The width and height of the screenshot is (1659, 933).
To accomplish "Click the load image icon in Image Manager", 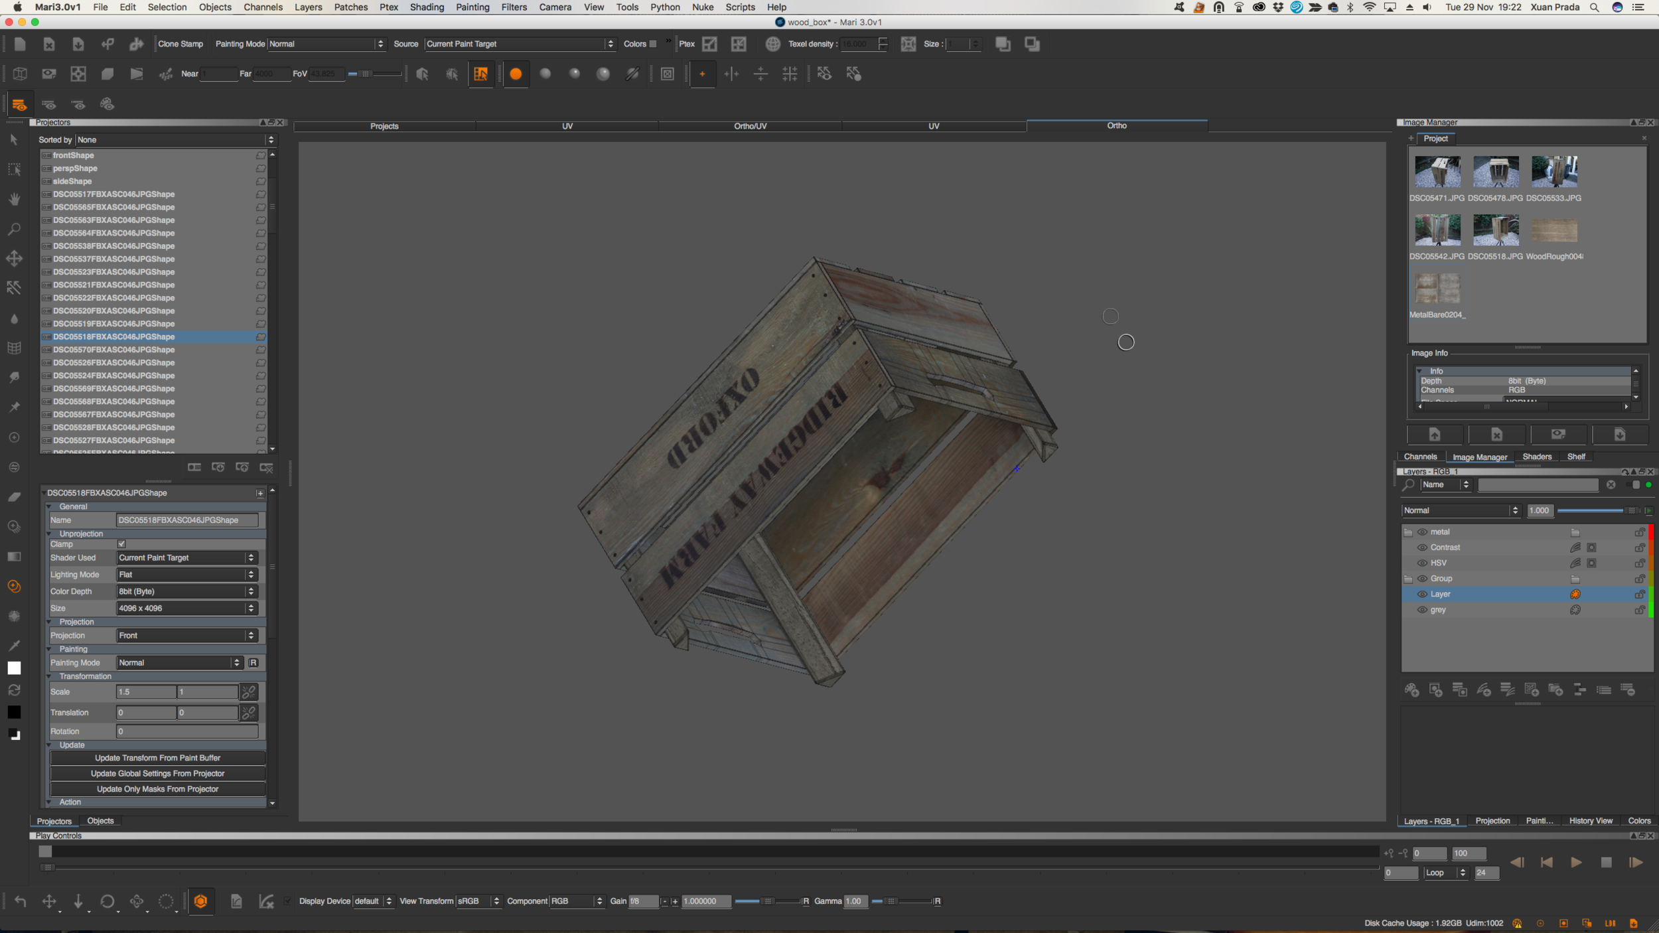I will (1434, 434).
